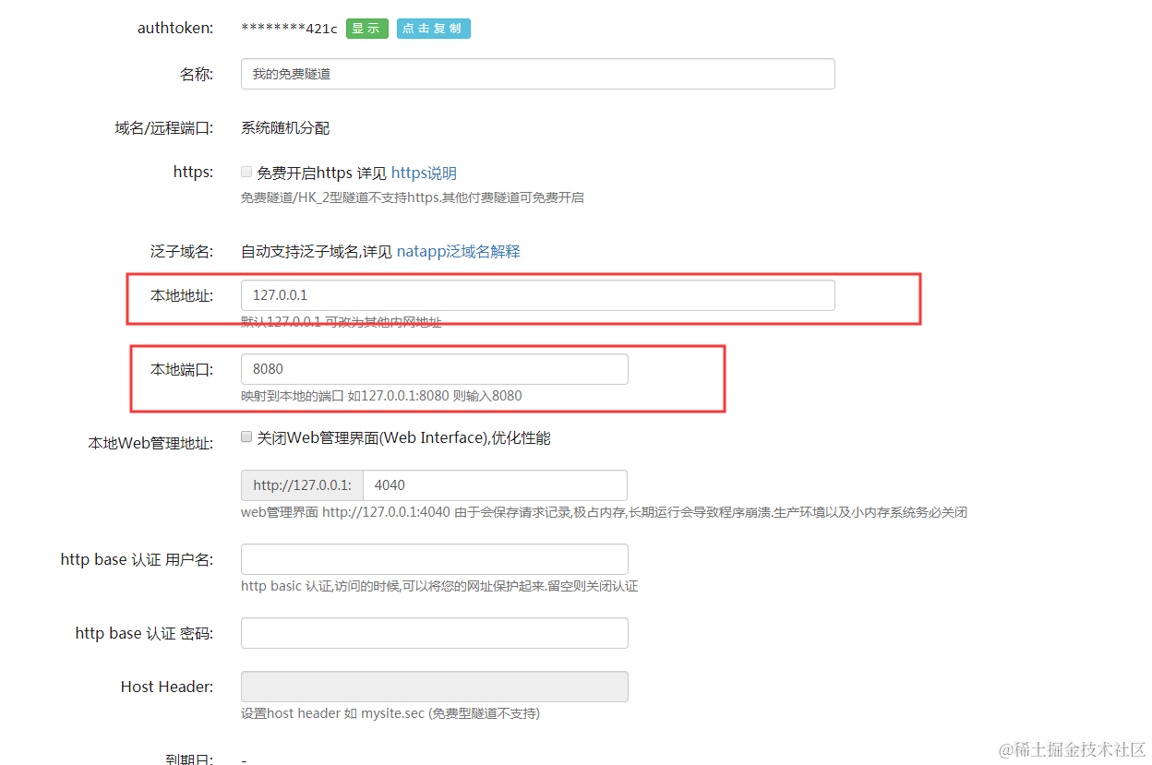Click the 本地地址 field showing 127.0.0.1
Screen dimensions: 1152x765
tap(537, 295)
